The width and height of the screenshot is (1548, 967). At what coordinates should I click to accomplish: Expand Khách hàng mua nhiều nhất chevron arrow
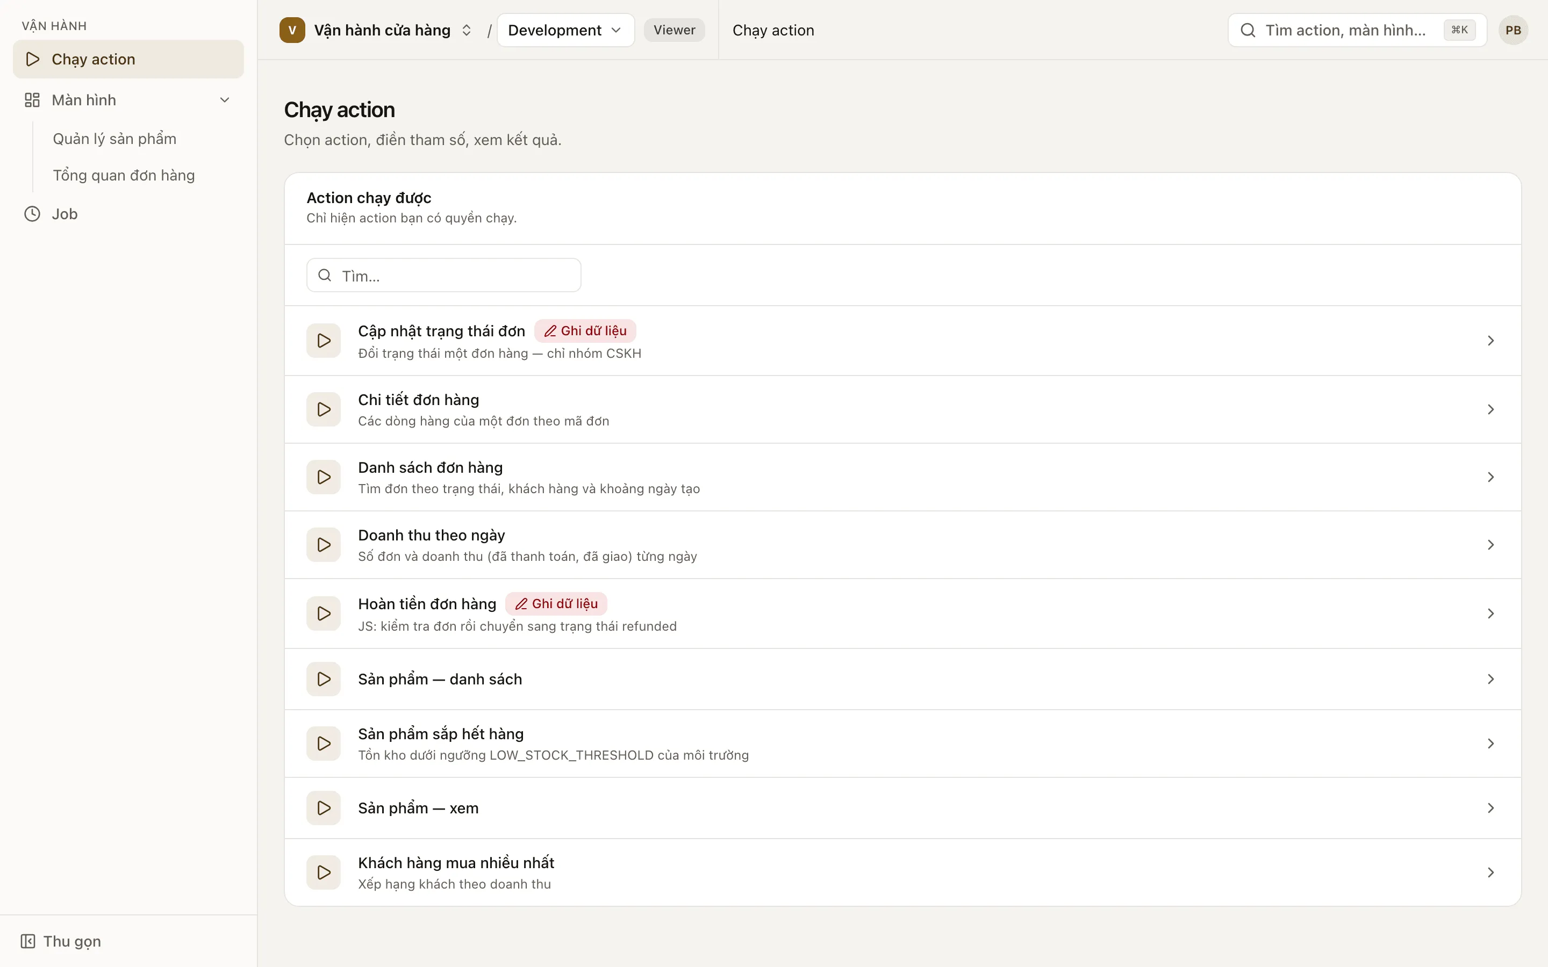coord(1490,873)
